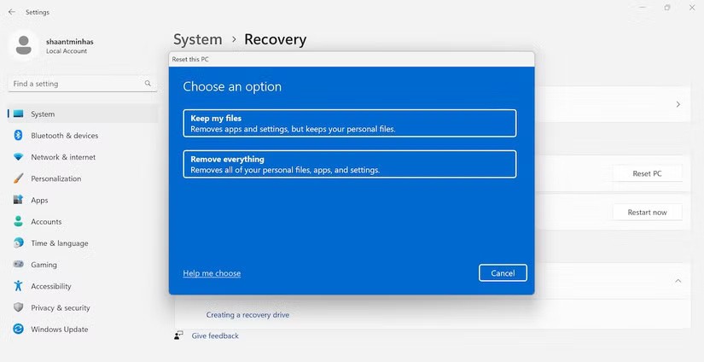This screenshot has height=362, width=704.
Task: Click the Privacy & security shield icon
Action: [x=19, y=307]
